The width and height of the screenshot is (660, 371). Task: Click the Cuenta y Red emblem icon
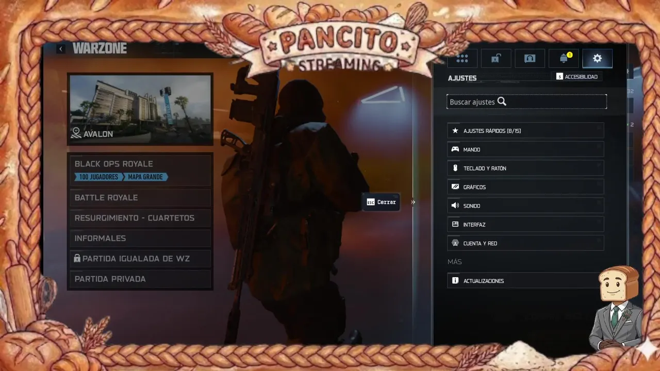tap(455, 243)
